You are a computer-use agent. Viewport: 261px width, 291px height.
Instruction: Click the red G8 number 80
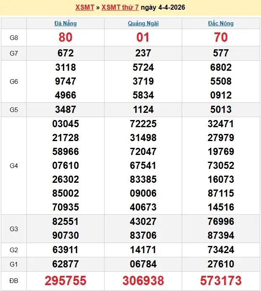pyautogui.click(x=65, y=37)
